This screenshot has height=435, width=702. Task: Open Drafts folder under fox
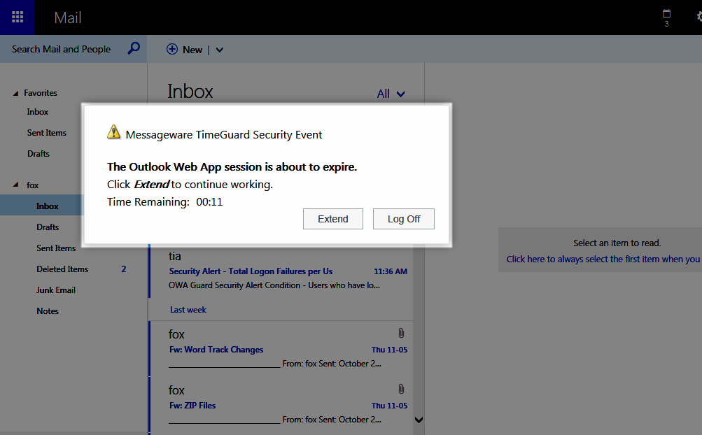pos(48,227)
